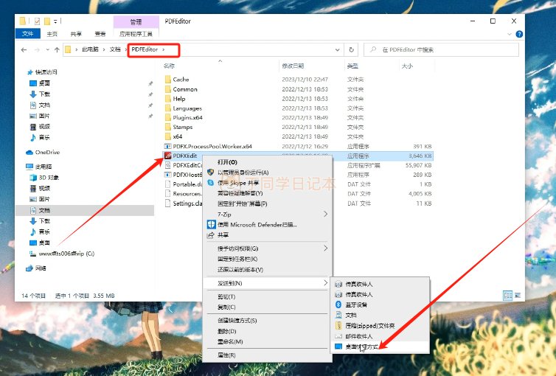556x376 pixels.
Task: Click the forward navigation arrow
Action: tap(37, 50)
